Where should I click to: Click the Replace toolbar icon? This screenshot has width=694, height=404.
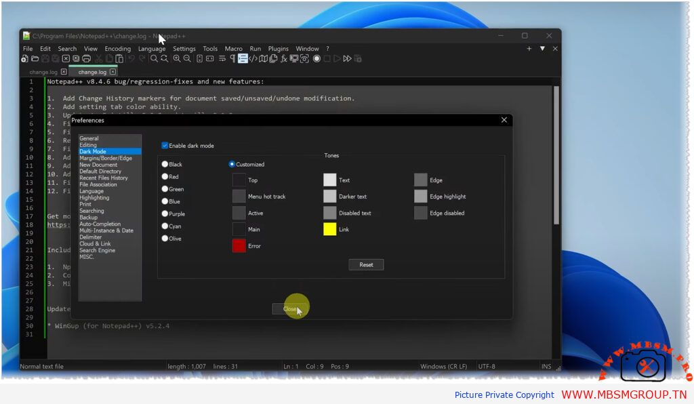164,59
